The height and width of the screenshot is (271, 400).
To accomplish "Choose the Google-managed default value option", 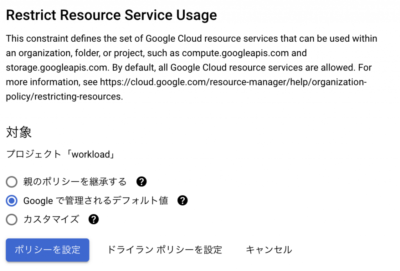I will pyautogui.click(x=11, y=200).
